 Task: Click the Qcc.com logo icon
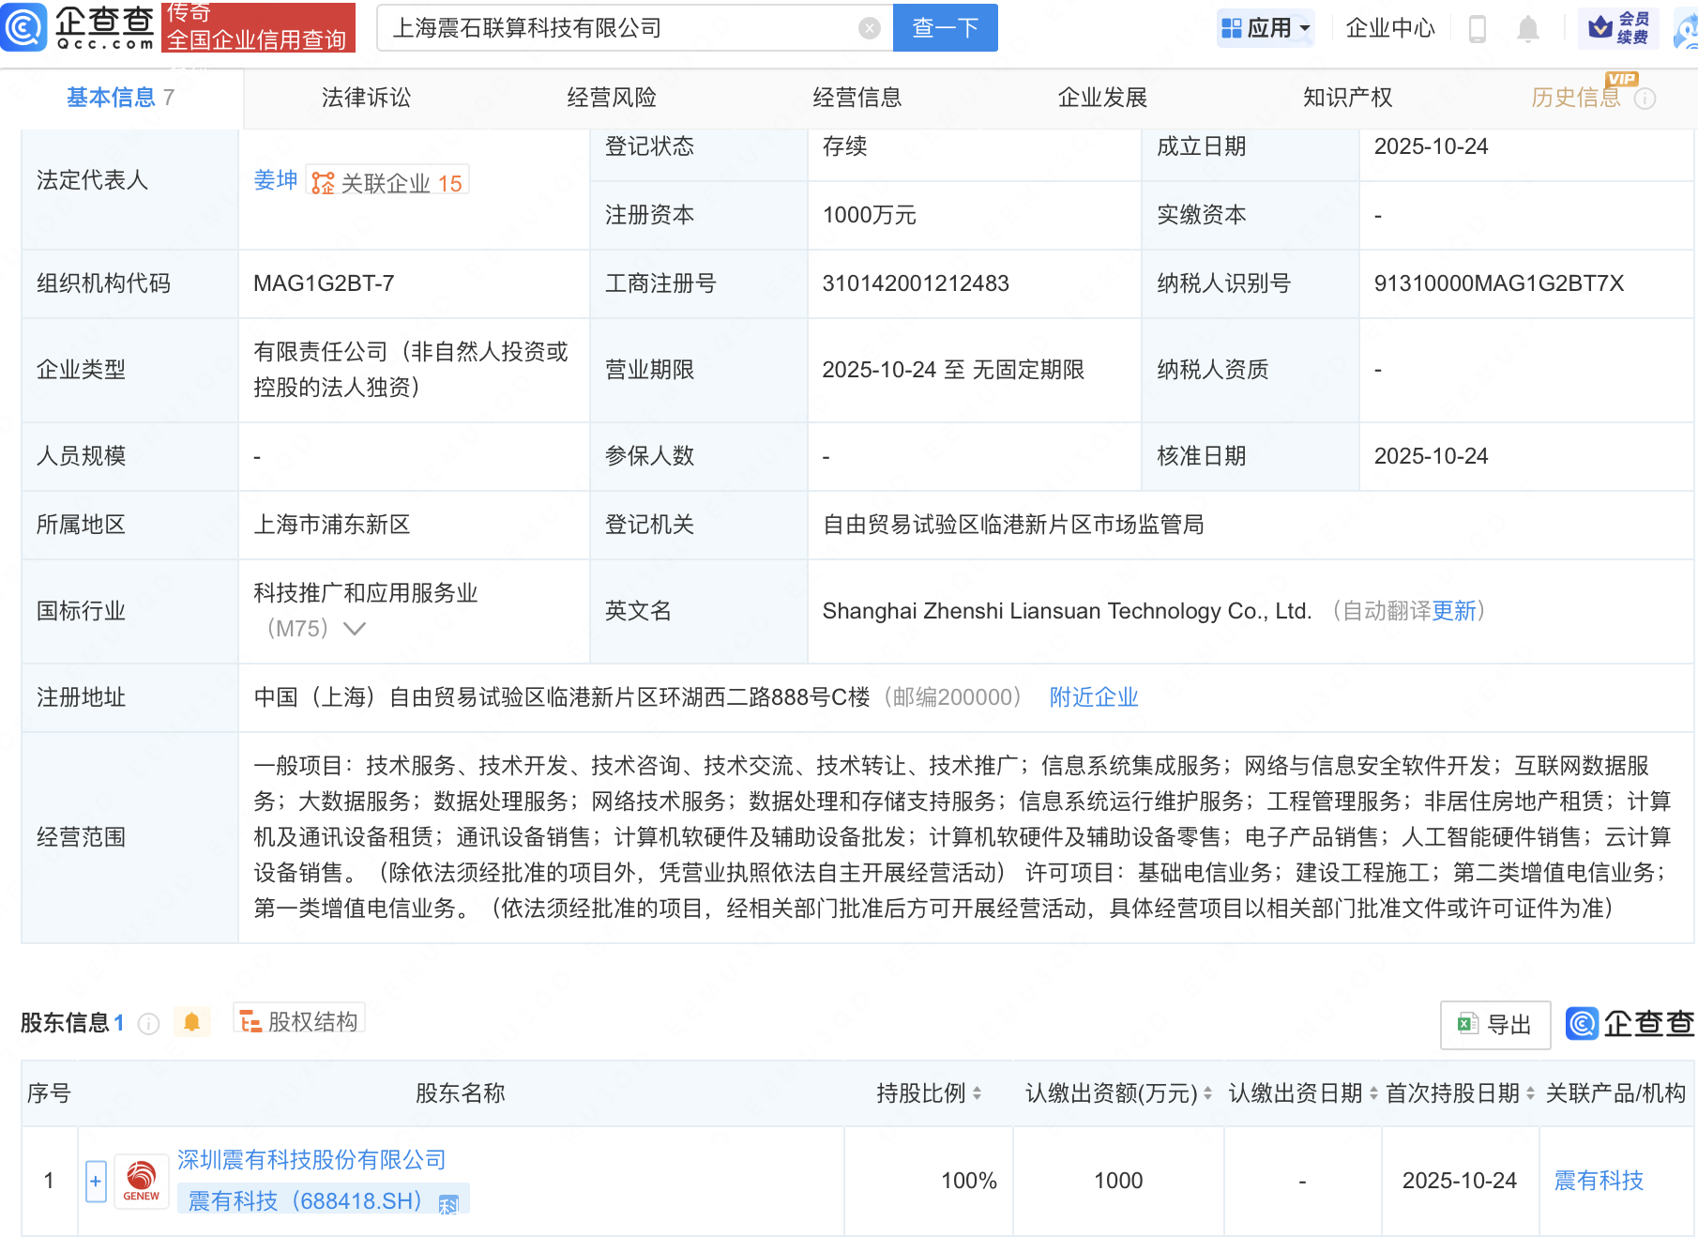pos(23,27)
